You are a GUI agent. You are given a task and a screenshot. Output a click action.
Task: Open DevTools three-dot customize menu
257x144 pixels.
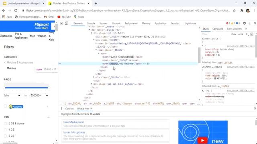click(x=250, y=23)
